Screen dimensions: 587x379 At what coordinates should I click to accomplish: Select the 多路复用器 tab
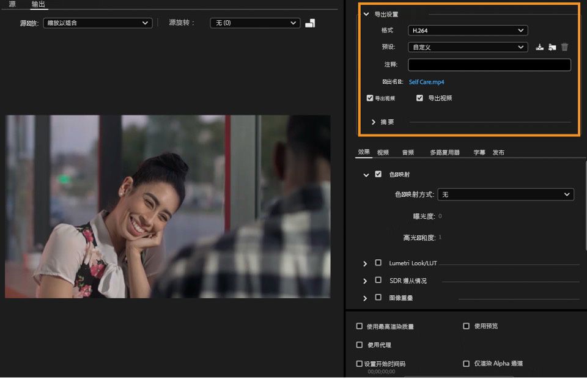click(x=445, y=152)
